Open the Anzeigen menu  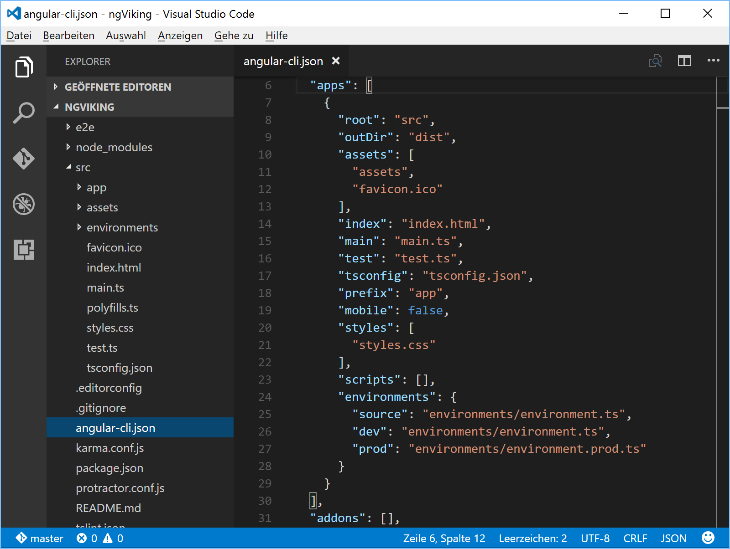(x=180, y=36)
